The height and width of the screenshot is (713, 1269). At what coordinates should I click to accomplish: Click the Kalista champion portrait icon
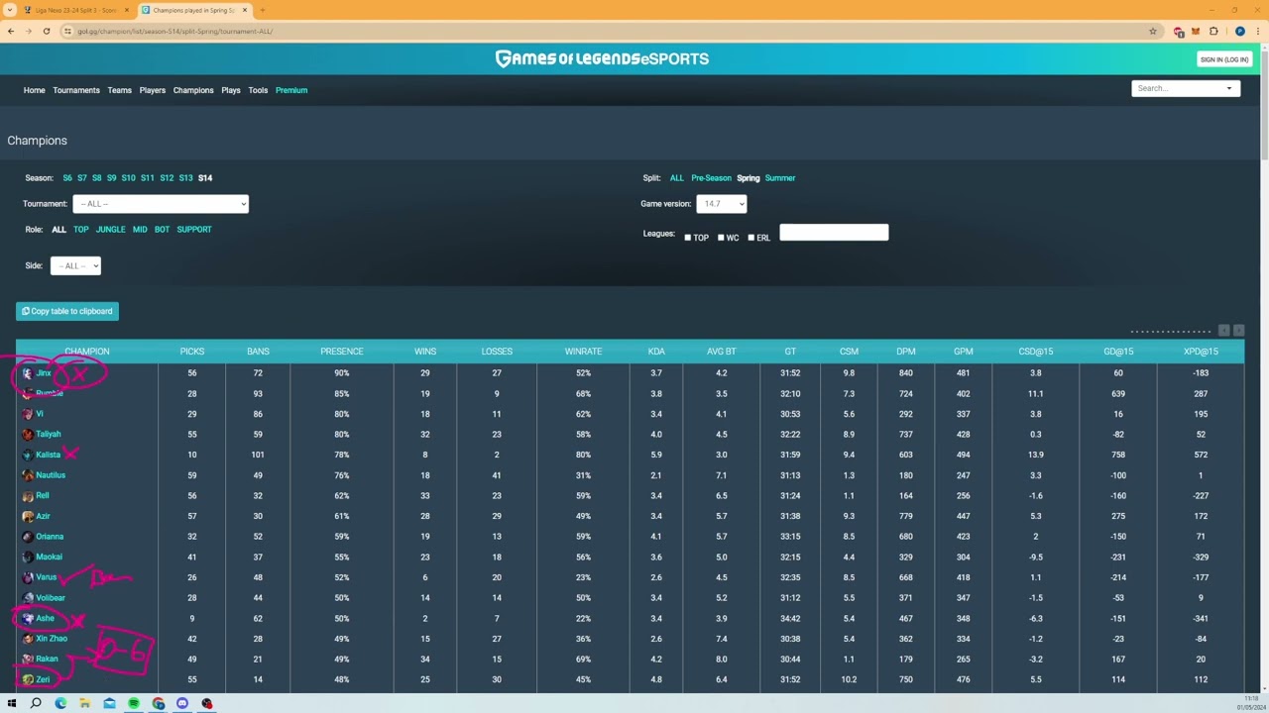pos(28,455)
